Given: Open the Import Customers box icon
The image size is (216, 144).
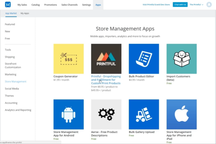Looking at the screenshot, I should [x=181, y=59].
